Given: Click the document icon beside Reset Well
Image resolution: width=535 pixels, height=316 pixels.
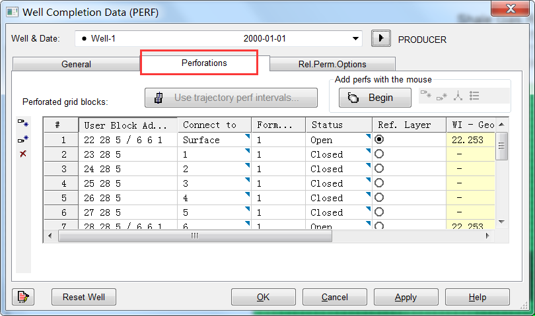Looking at the screenshot, I should [x=23, y=297].
